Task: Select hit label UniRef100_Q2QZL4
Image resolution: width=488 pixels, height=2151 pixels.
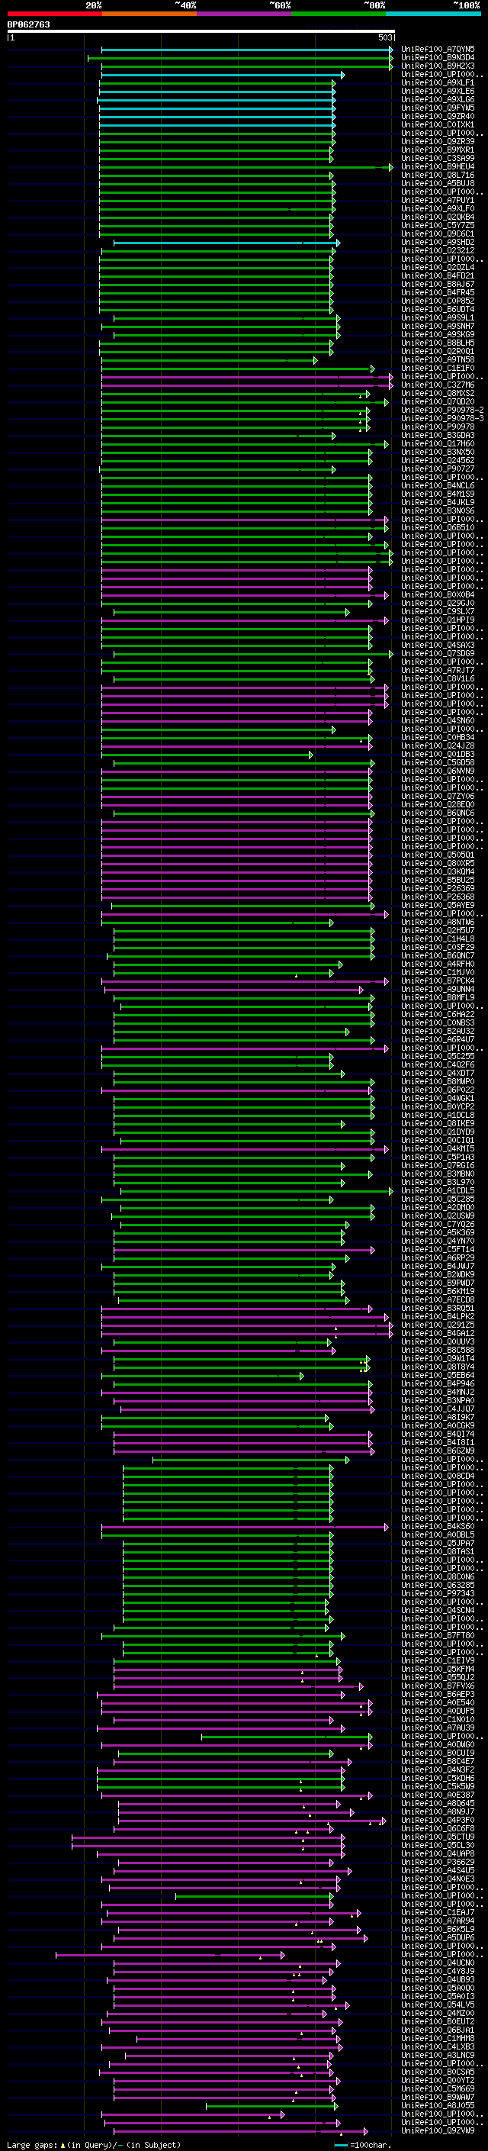Action: tap(438, 267)
